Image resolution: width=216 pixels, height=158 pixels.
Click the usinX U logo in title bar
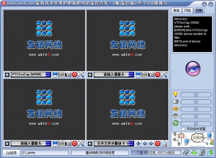tap(4, 3)
